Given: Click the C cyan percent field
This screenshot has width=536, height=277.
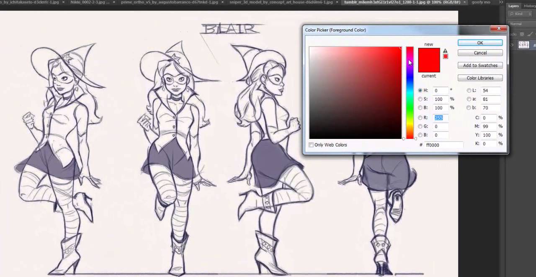Looking at the screenshot, I should point(489,118).
